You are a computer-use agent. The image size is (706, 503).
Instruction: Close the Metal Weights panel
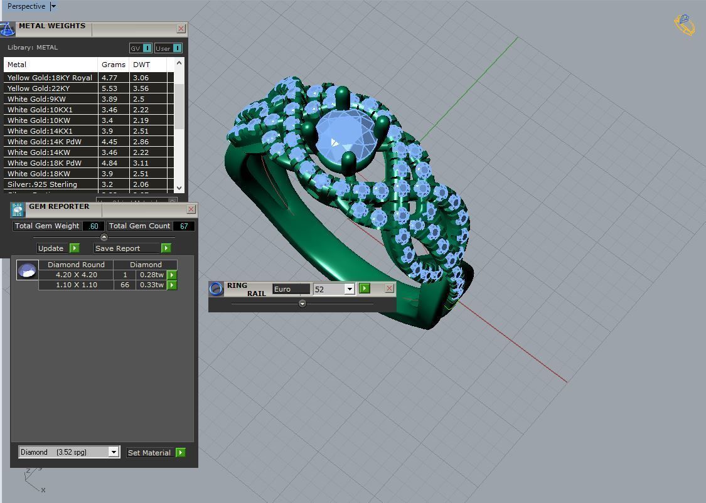point(181,29)
